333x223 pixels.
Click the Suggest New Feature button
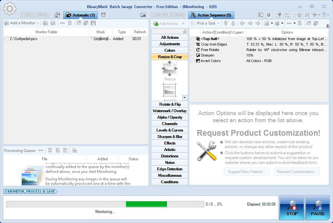[246, 172]
